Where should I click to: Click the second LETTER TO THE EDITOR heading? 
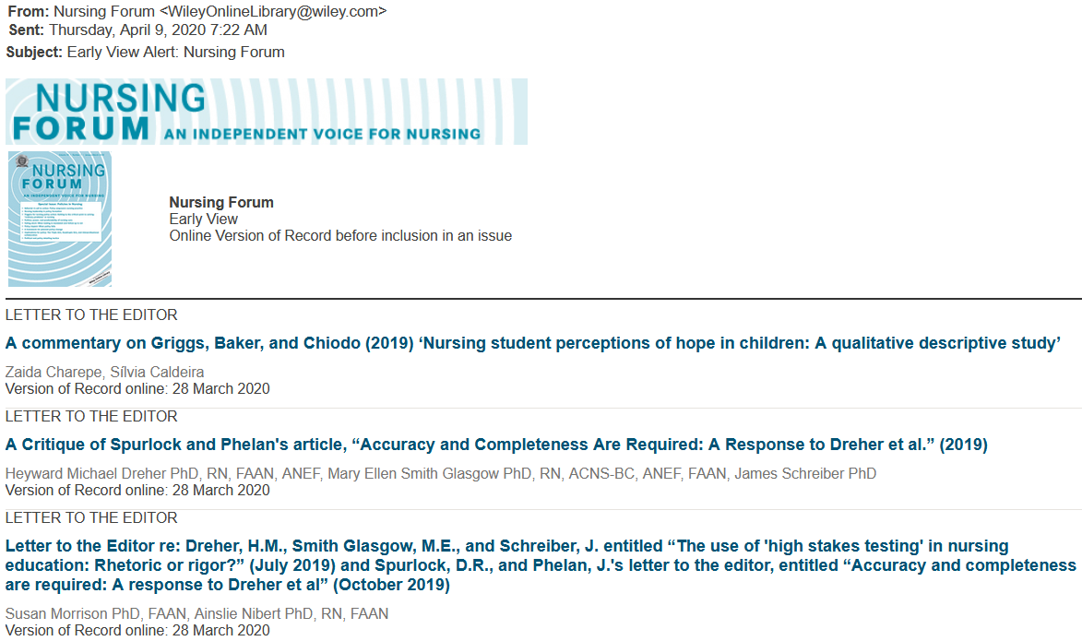coord(91,416)
